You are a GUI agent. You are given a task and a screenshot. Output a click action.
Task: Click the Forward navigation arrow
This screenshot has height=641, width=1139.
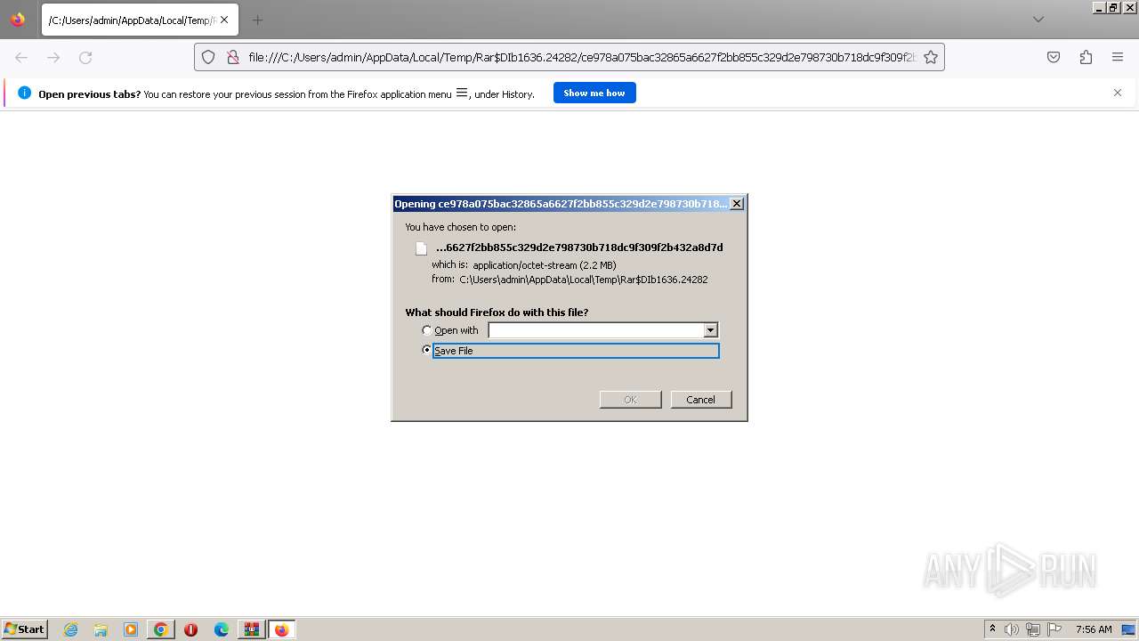click(x=53, y=57)
